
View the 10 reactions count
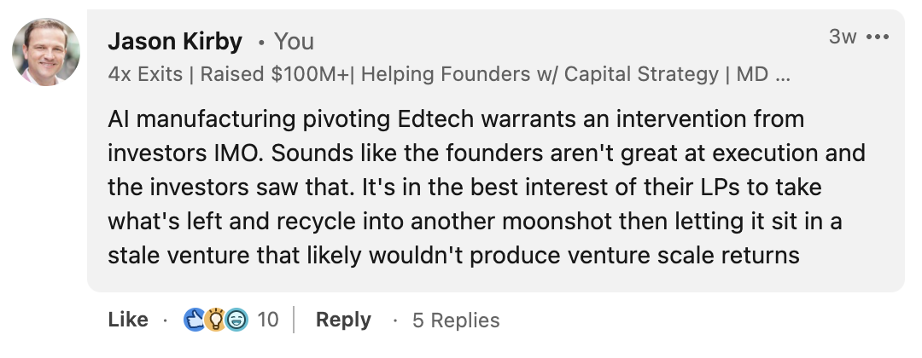pyautogui.click(x=267, y=320)
